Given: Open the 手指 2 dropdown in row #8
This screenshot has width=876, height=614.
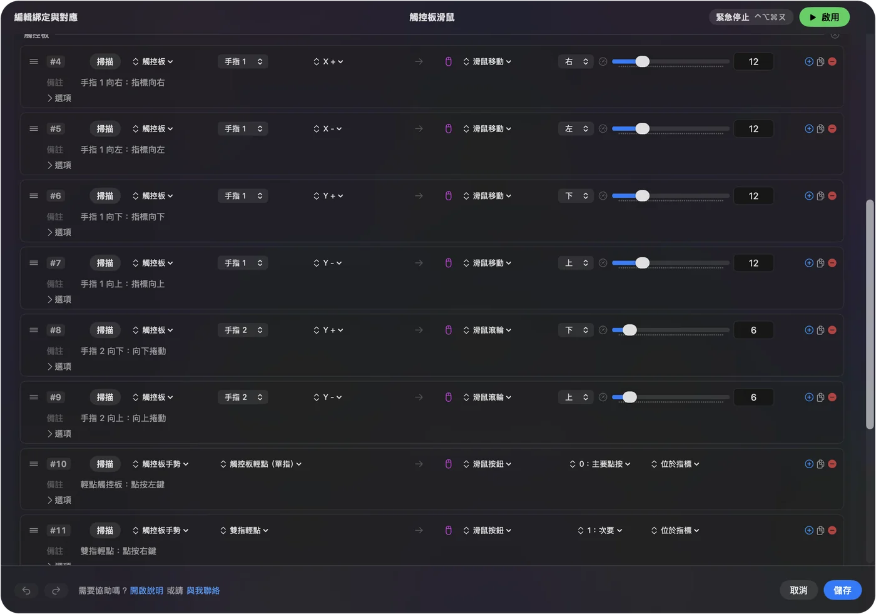Looking at the screenshot, I should pos(243,330).
